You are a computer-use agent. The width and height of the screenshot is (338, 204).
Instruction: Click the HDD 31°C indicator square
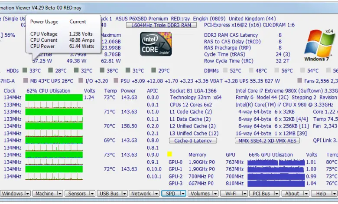128,70
